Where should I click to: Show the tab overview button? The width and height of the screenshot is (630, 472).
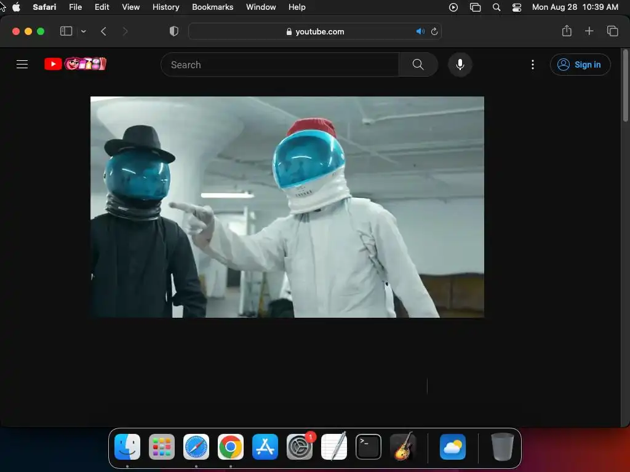612,31
